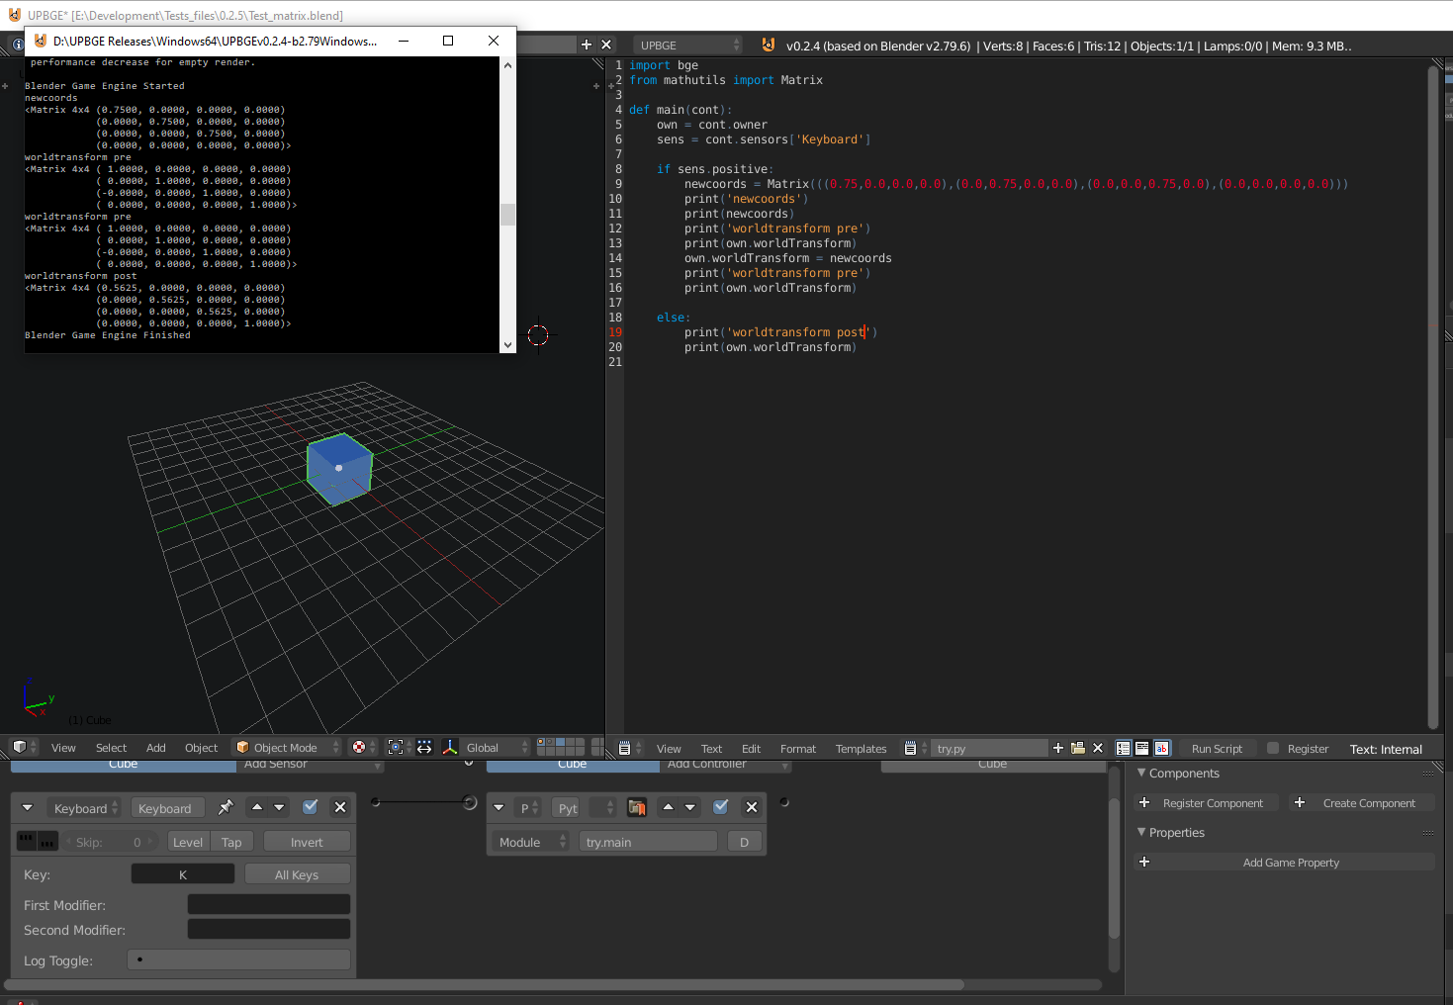This screenshot has width=1453, height=1005.
Task: Deactivate the Keyboard sensor checkbox
Action: click(x=311, y=807)
